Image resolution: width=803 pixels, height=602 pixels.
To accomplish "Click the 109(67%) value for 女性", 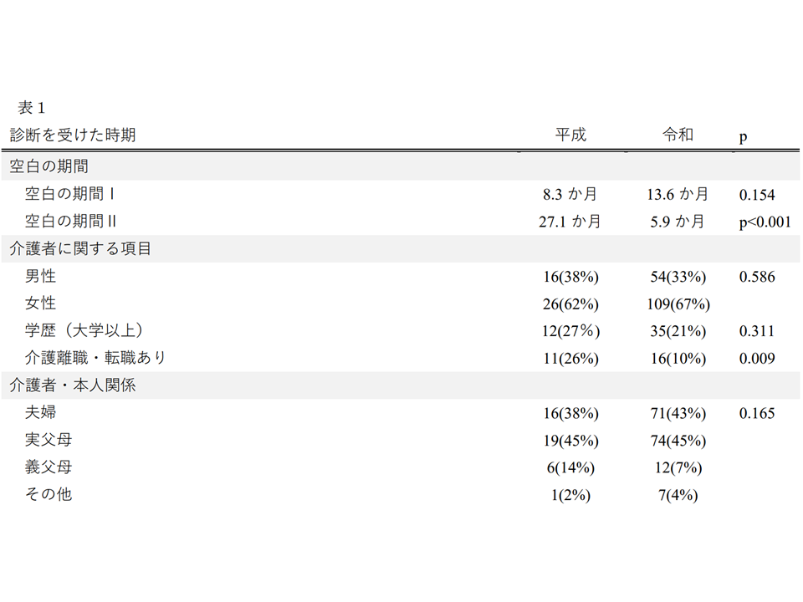I will tap(678, 304).
